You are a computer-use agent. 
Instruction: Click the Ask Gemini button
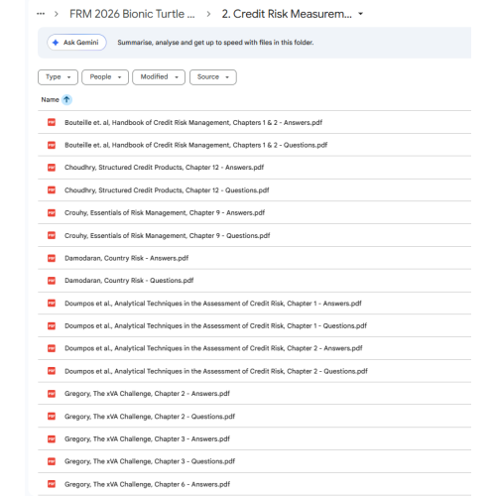click(76, 43)
